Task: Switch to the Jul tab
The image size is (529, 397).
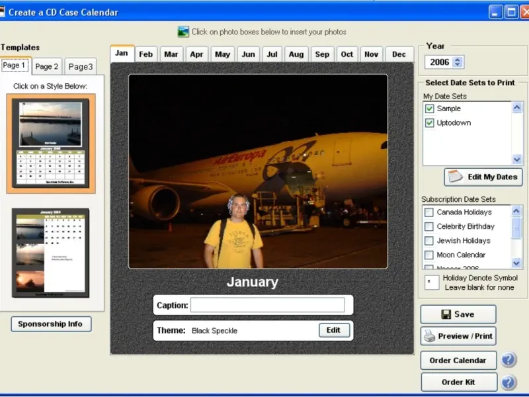Action: tap(272, 54)
